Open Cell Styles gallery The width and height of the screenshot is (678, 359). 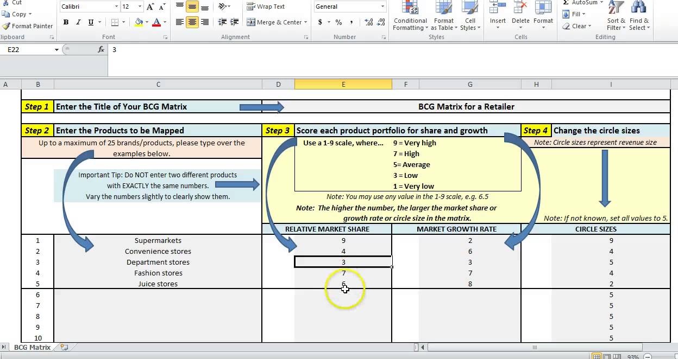point(470,16)
